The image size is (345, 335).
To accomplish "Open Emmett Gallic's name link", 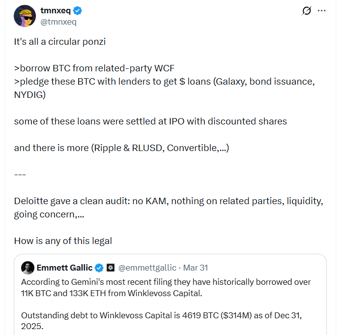I will tap(64, 268).
